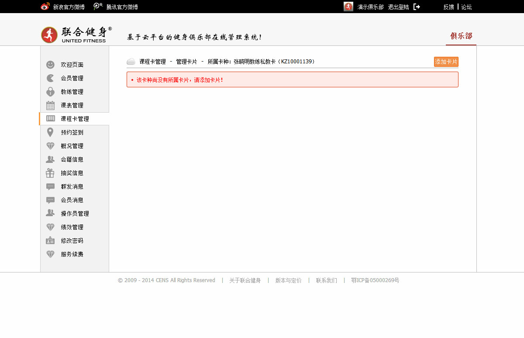Click the ID card icon for 修改密码
The width and height of the screenshot is (524, 338).
click(50, 241)
